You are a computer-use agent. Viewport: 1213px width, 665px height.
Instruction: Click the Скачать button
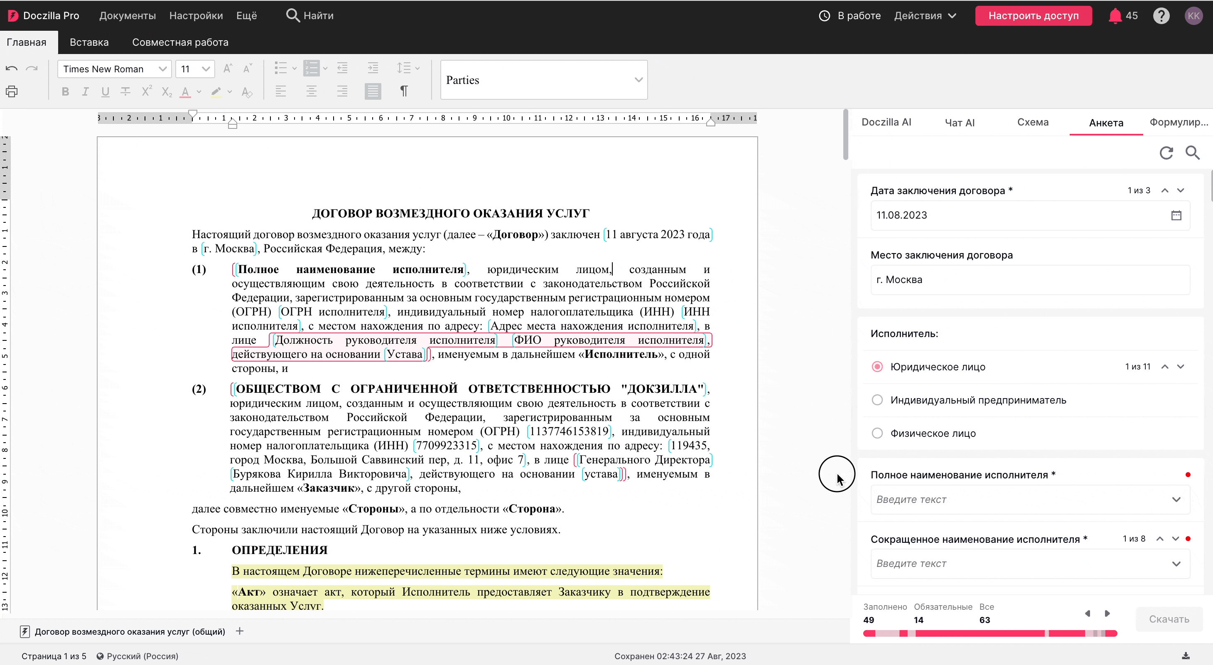coord(1169,619)
